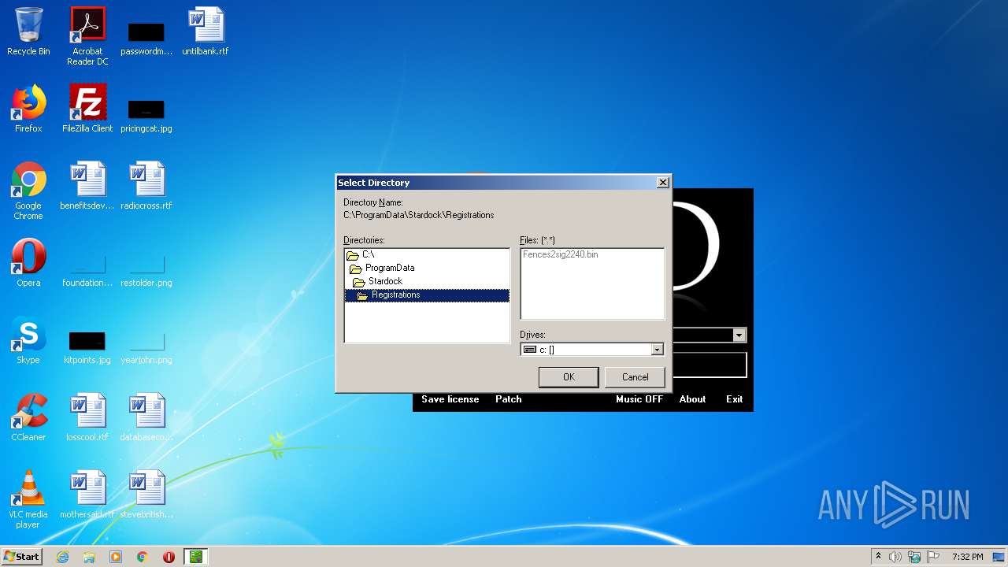
Task: Switch to the keygen app taskbar button
Action: click(195, 557)
